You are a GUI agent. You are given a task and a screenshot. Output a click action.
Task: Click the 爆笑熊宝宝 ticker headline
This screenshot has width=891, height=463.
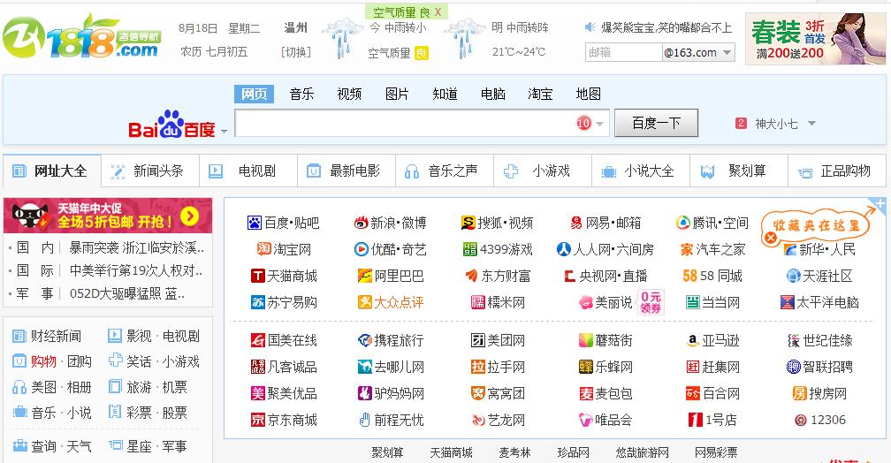coord(666,27)
